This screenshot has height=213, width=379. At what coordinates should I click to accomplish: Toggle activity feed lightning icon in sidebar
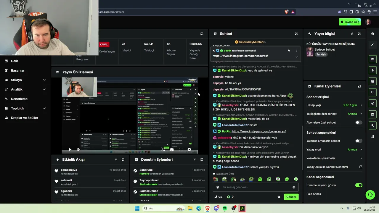point(373,70)
